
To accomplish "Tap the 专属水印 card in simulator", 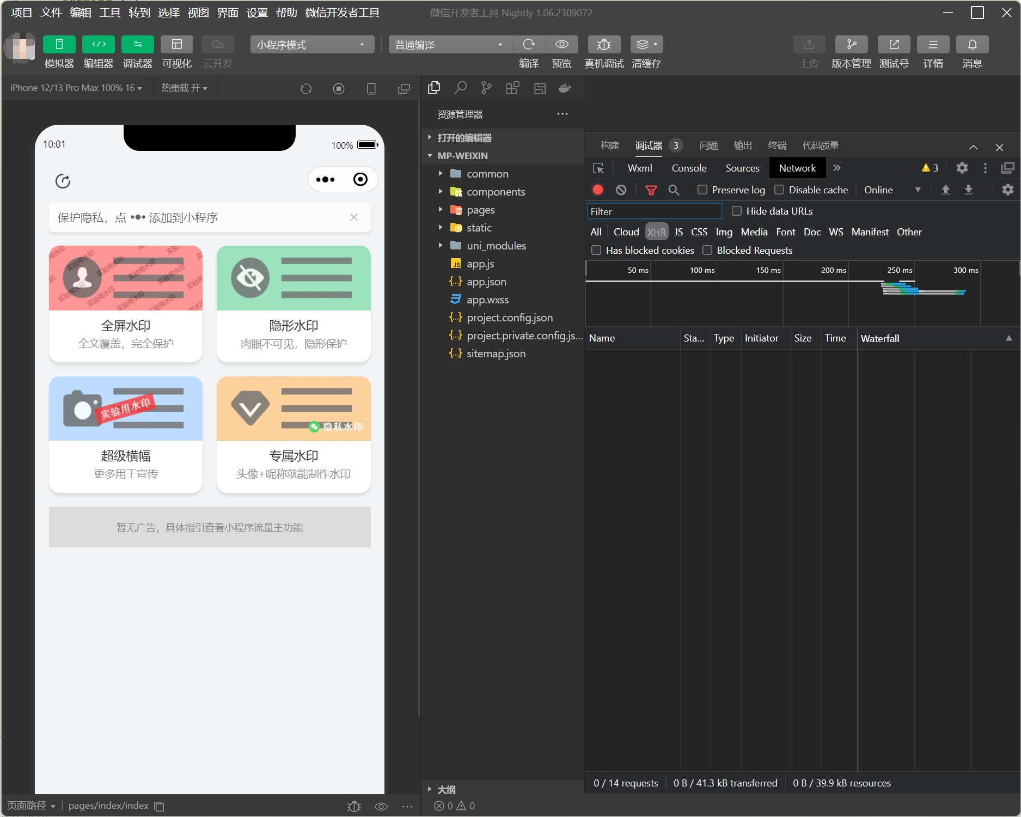I will pos(294,435).
